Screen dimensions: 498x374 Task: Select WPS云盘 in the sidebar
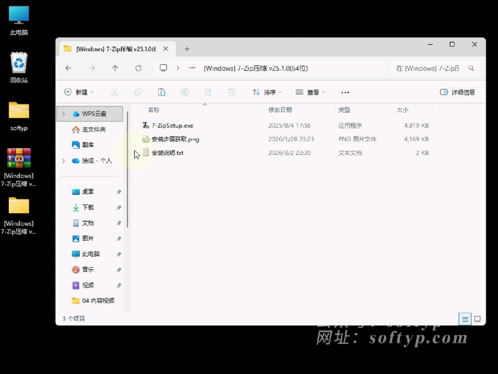90,114
